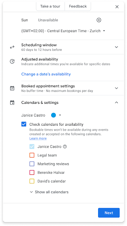This screenshot has height=226, width=127.
Task: Click the Janice Castro owner name label
Action: (x=33, y=115)
